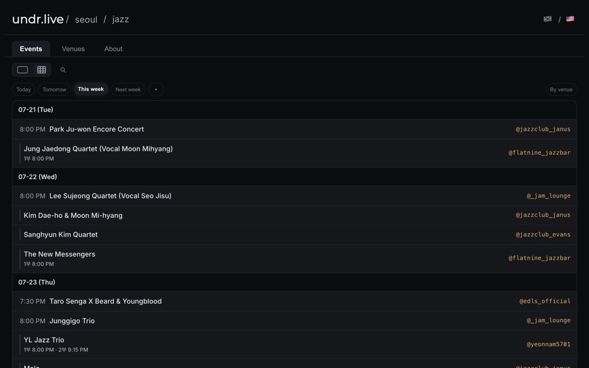Switch to grid calendar view icon
This screenshot has width=589, height=368.
(x=41, y=70)
